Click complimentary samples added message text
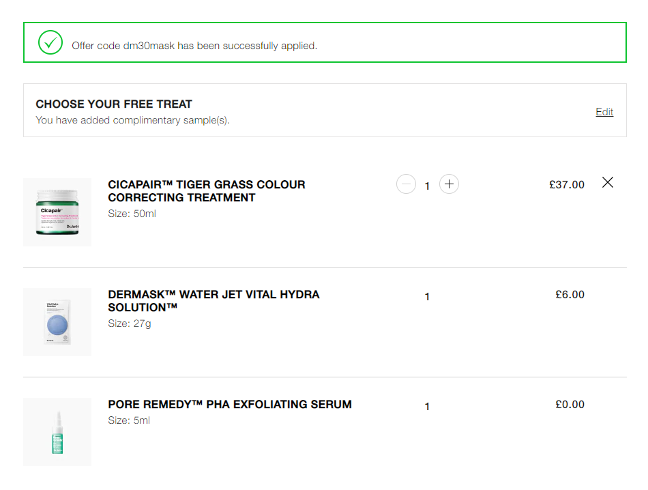The width and height of the screenshot is (648, 490). (x=132, y=120)
